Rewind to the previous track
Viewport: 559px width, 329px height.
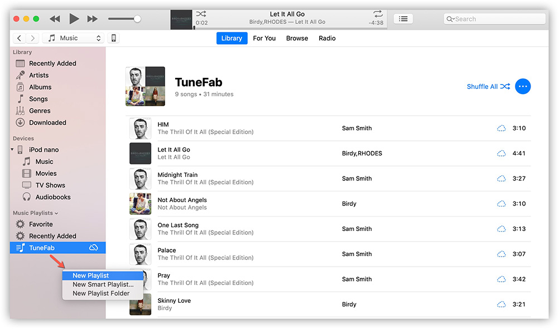click(x=55, y=19)
